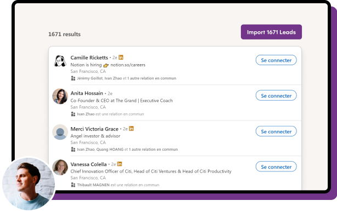Click mutual connections icon under Vanessa Colella
Screen dimensions: 337x212
73,185
